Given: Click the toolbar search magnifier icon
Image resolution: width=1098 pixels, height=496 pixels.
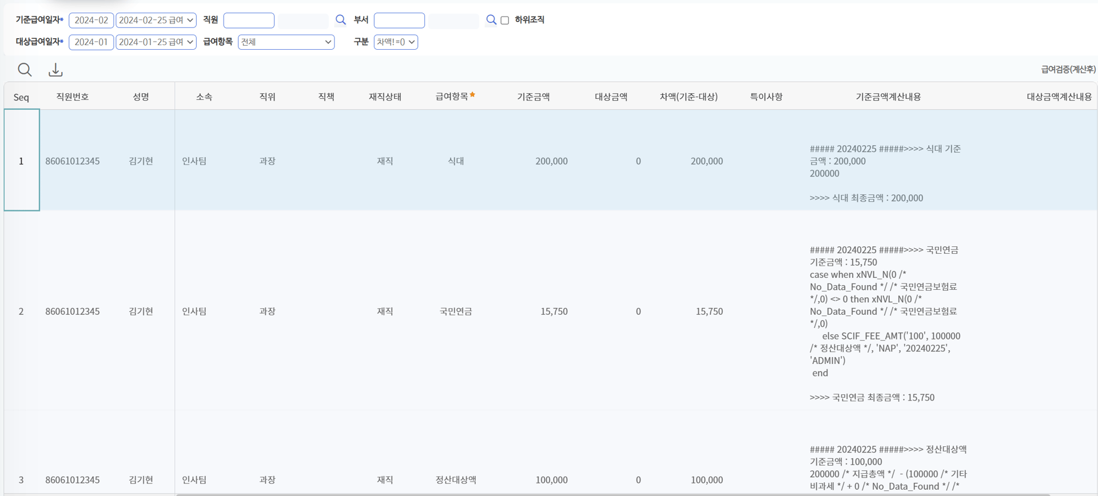Looking at the screenshot, I should (x=25, y=70).
